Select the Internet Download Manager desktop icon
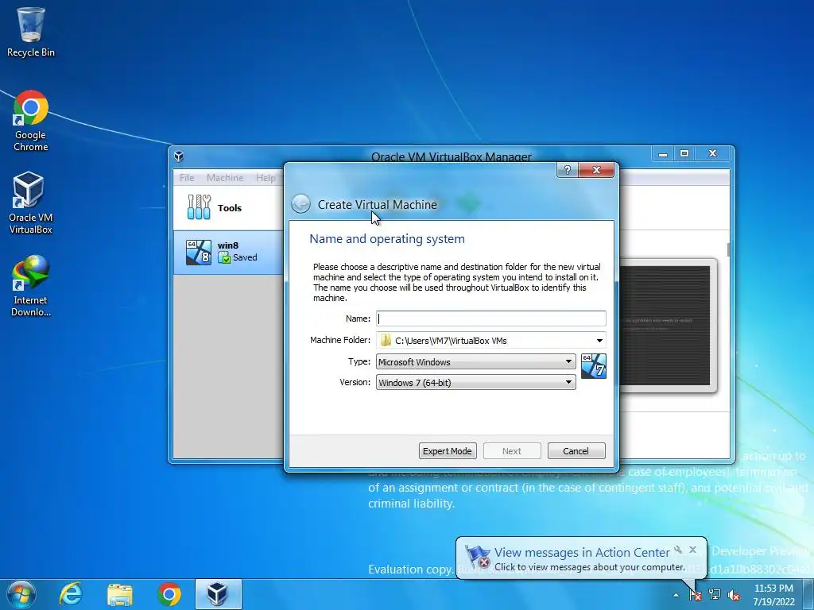 click(x=31, y=286)
